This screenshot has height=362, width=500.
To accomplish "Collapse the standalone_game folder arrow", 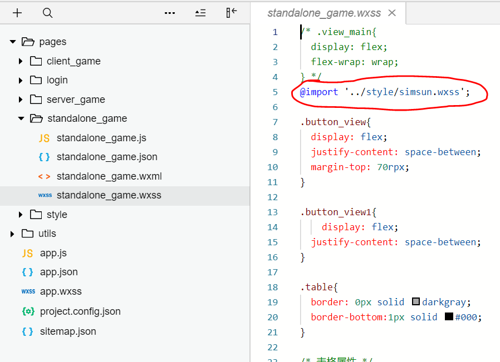I will (21, 118).
